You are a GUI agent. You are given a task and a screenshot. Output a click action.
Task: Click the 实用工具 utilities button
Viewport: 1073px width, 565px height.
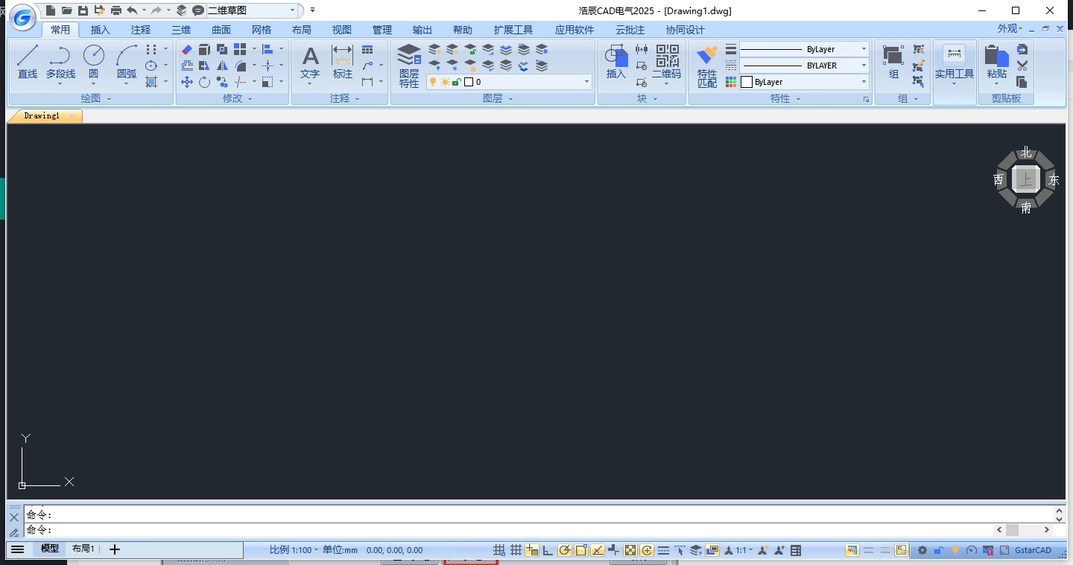955,66
